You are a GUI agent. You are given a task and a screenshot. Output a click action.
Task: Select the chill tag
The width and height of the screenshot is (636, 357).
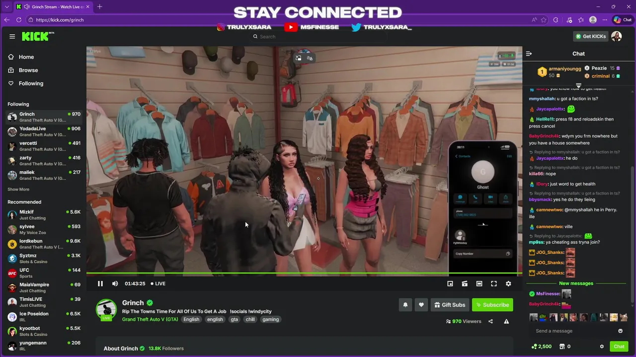(x=250, y=319)
